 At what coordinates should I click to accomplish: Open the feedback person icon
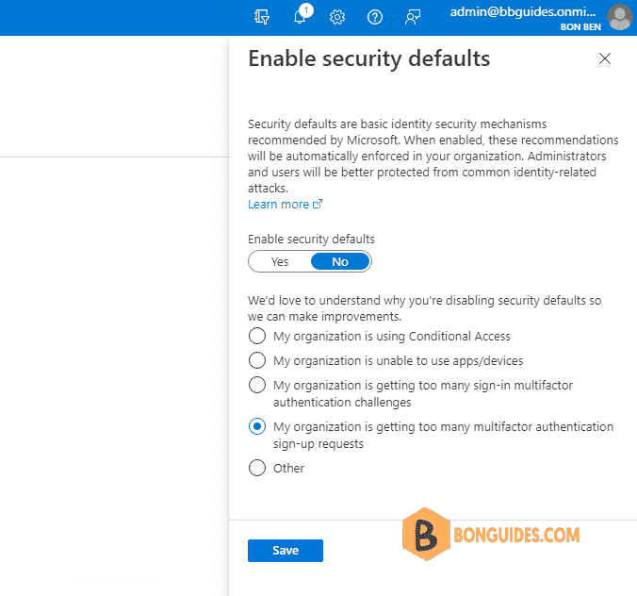[x=413, y=17]
